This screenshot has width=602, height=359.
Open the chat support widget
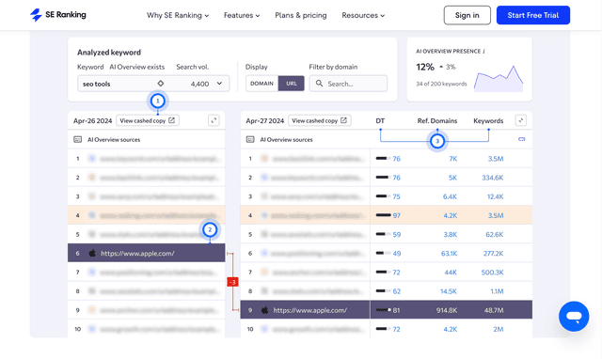[x=574, y=317]
